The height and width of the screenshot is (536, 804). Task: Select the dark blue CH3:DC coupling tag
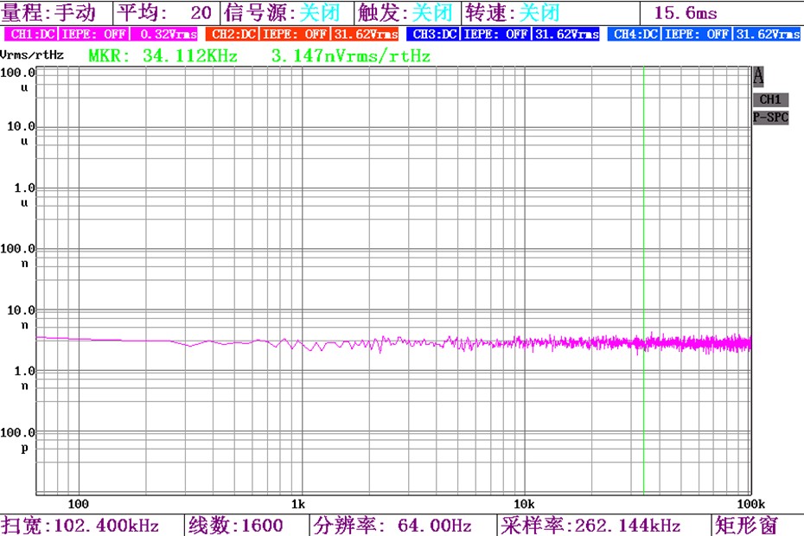click(434, 35)
